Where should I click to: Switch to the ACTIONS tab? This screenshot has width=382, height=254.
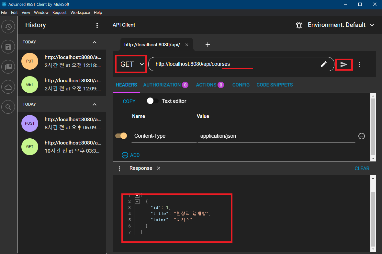click(x=210, y=85)
